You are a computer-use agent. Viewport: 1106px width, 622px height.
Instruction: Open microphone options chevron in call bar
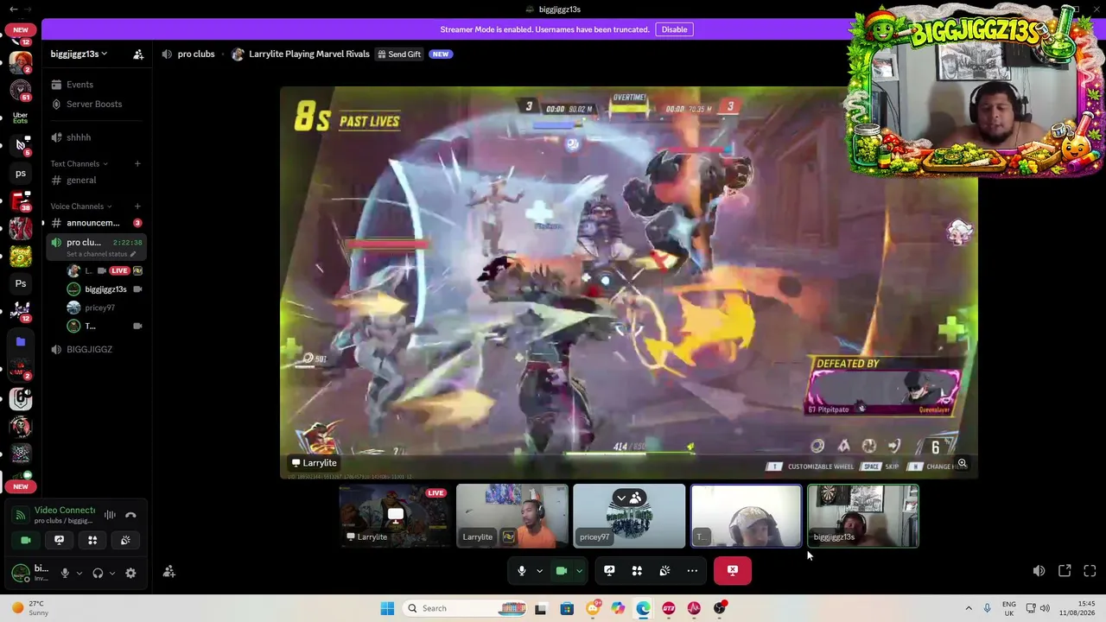click(x=539, y=571)
